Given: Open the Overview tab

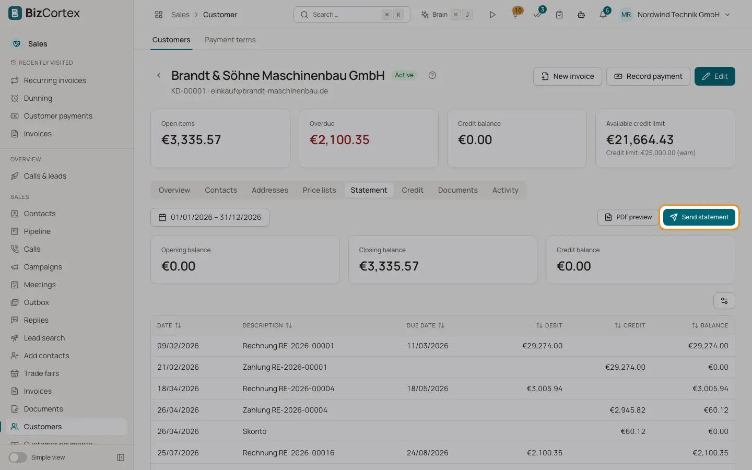Looking at the screenshot, I should click(x=174, y=190).
